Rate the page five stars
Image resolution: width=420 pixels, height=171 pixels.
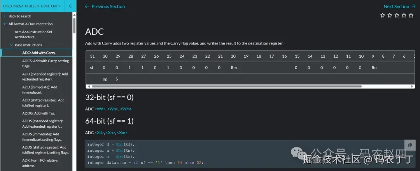coord(411,15)
